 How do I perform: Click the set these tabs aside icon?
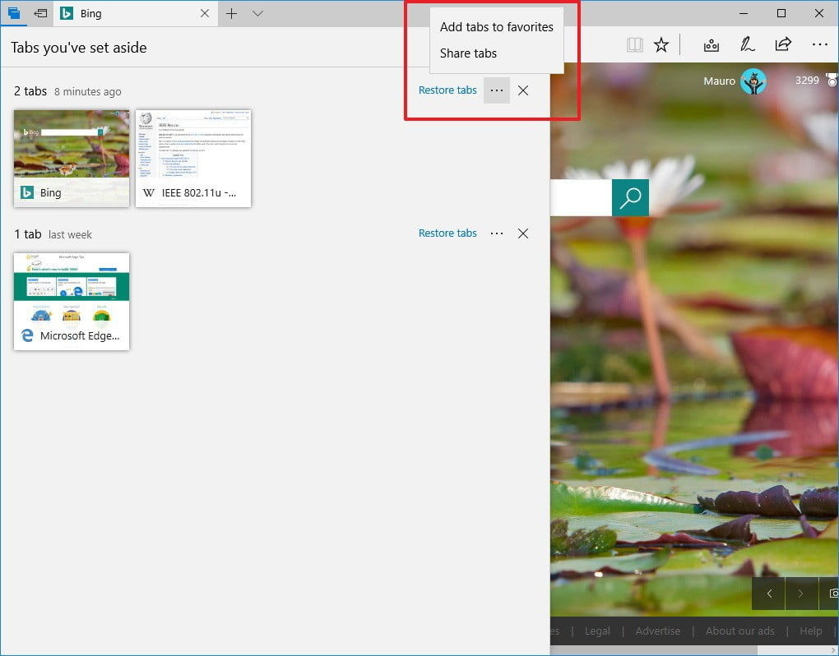click(39, 13)
